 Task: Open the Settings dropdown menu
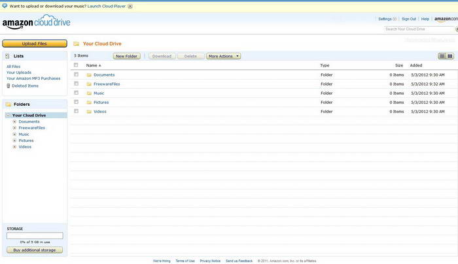tap(387, 19)
